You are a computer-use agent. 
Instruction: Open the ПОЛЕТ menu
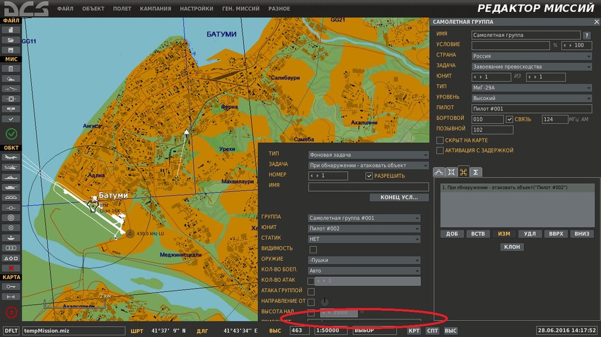121,9
